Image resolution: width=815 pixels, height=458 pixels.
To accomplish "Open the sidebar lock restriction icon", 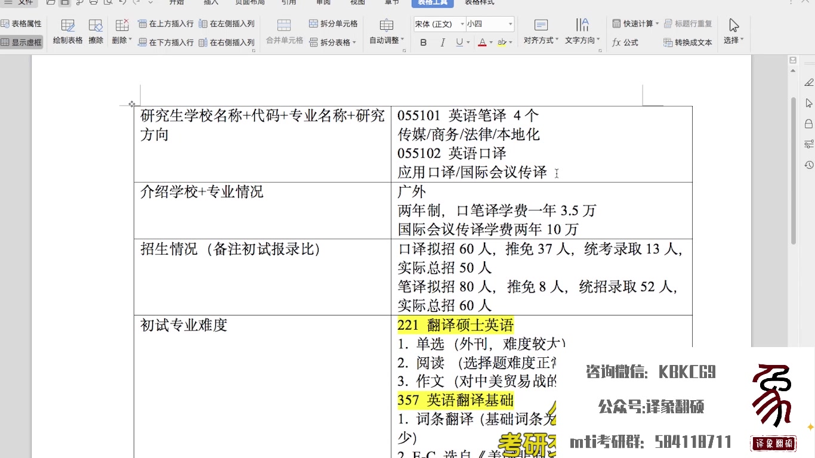I will coord(808,124).
